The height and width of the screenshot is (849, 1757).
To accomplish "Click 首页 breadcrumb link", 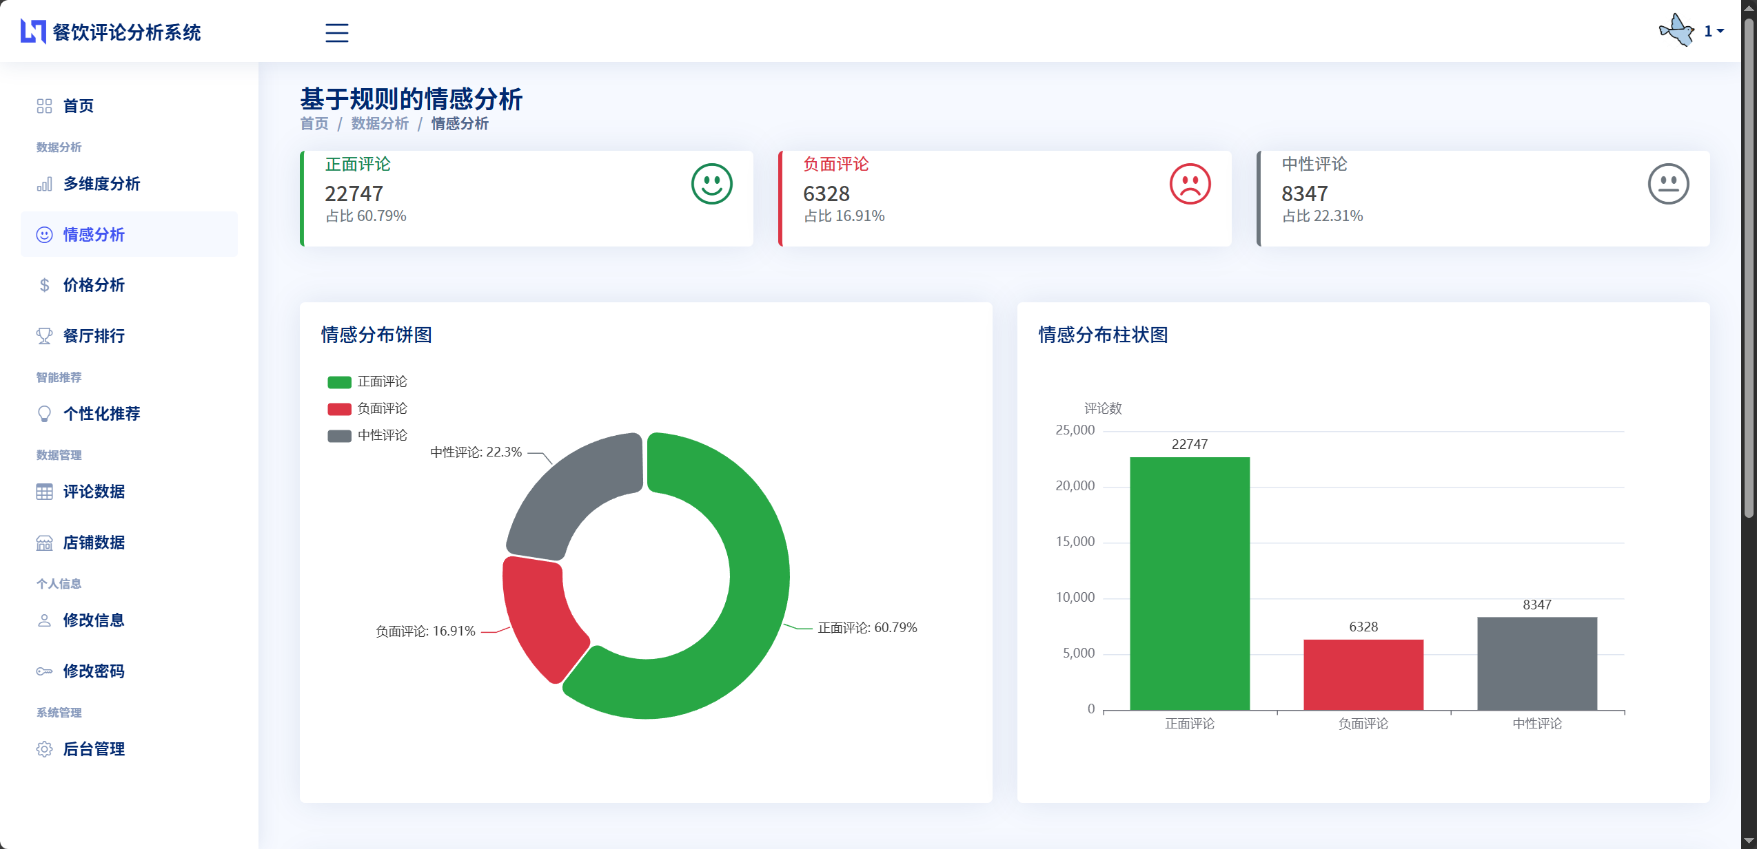I will point(314,124).
